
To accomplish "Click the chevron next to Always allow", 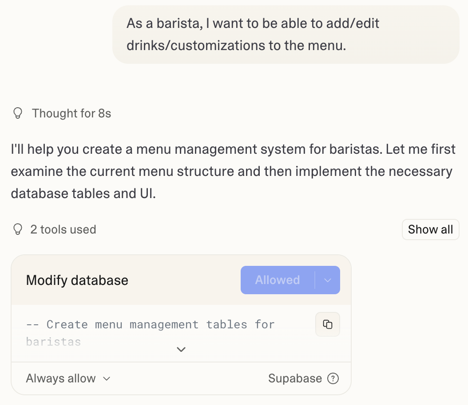I will tap(107, 379).
